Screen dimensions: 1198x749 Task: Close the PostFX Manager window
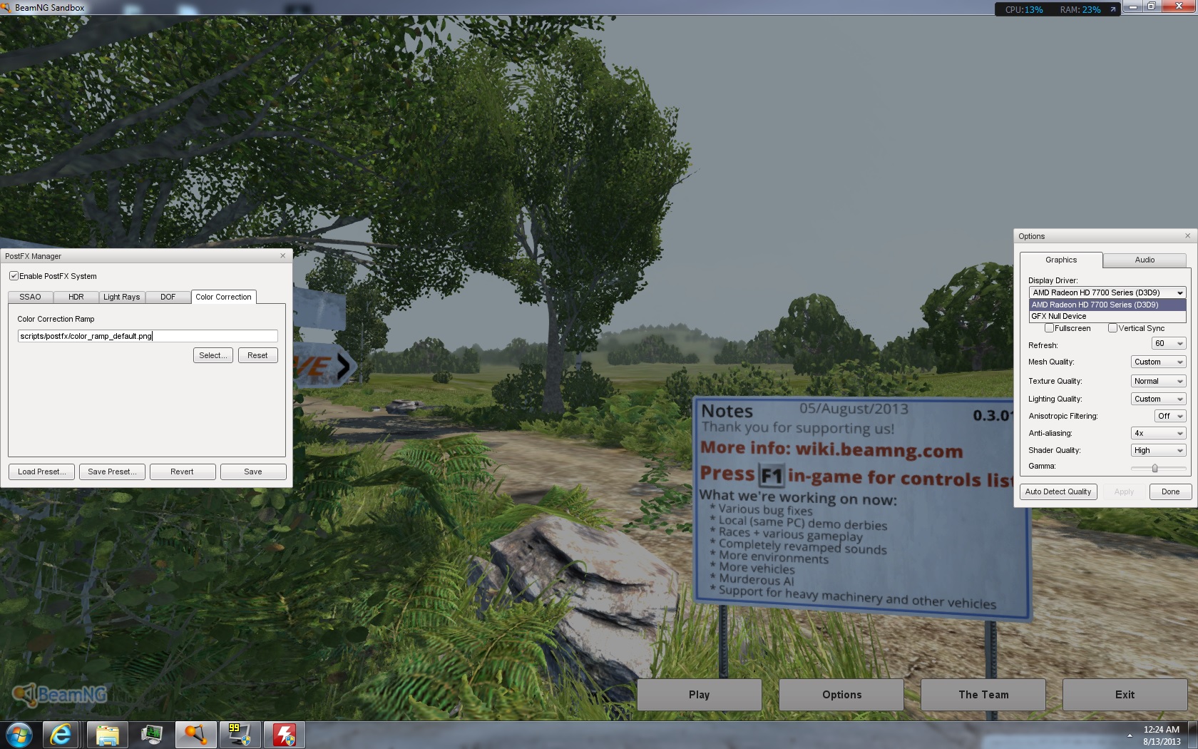282,255
